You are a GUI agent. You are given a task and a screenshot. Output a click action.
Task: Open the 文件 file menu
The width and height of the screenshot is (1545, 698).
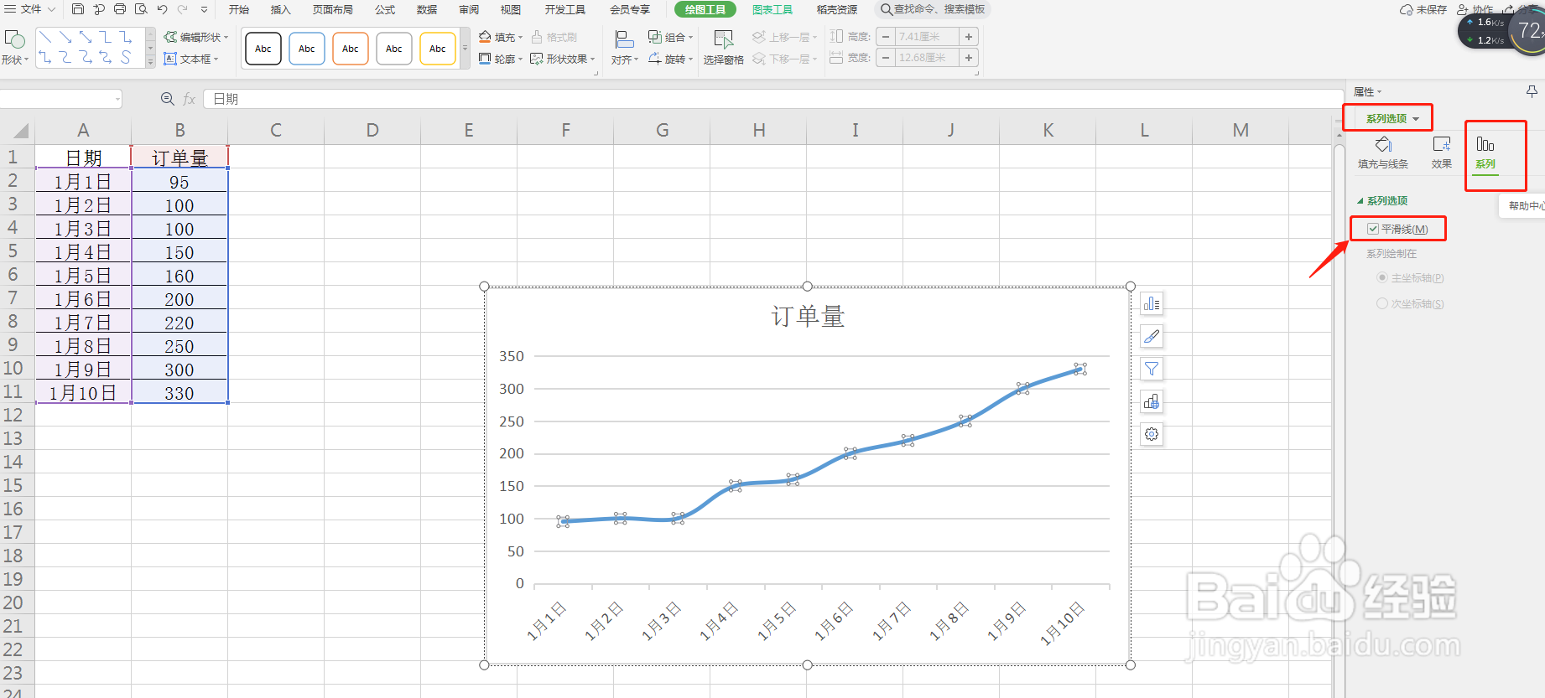coord(30,9)
